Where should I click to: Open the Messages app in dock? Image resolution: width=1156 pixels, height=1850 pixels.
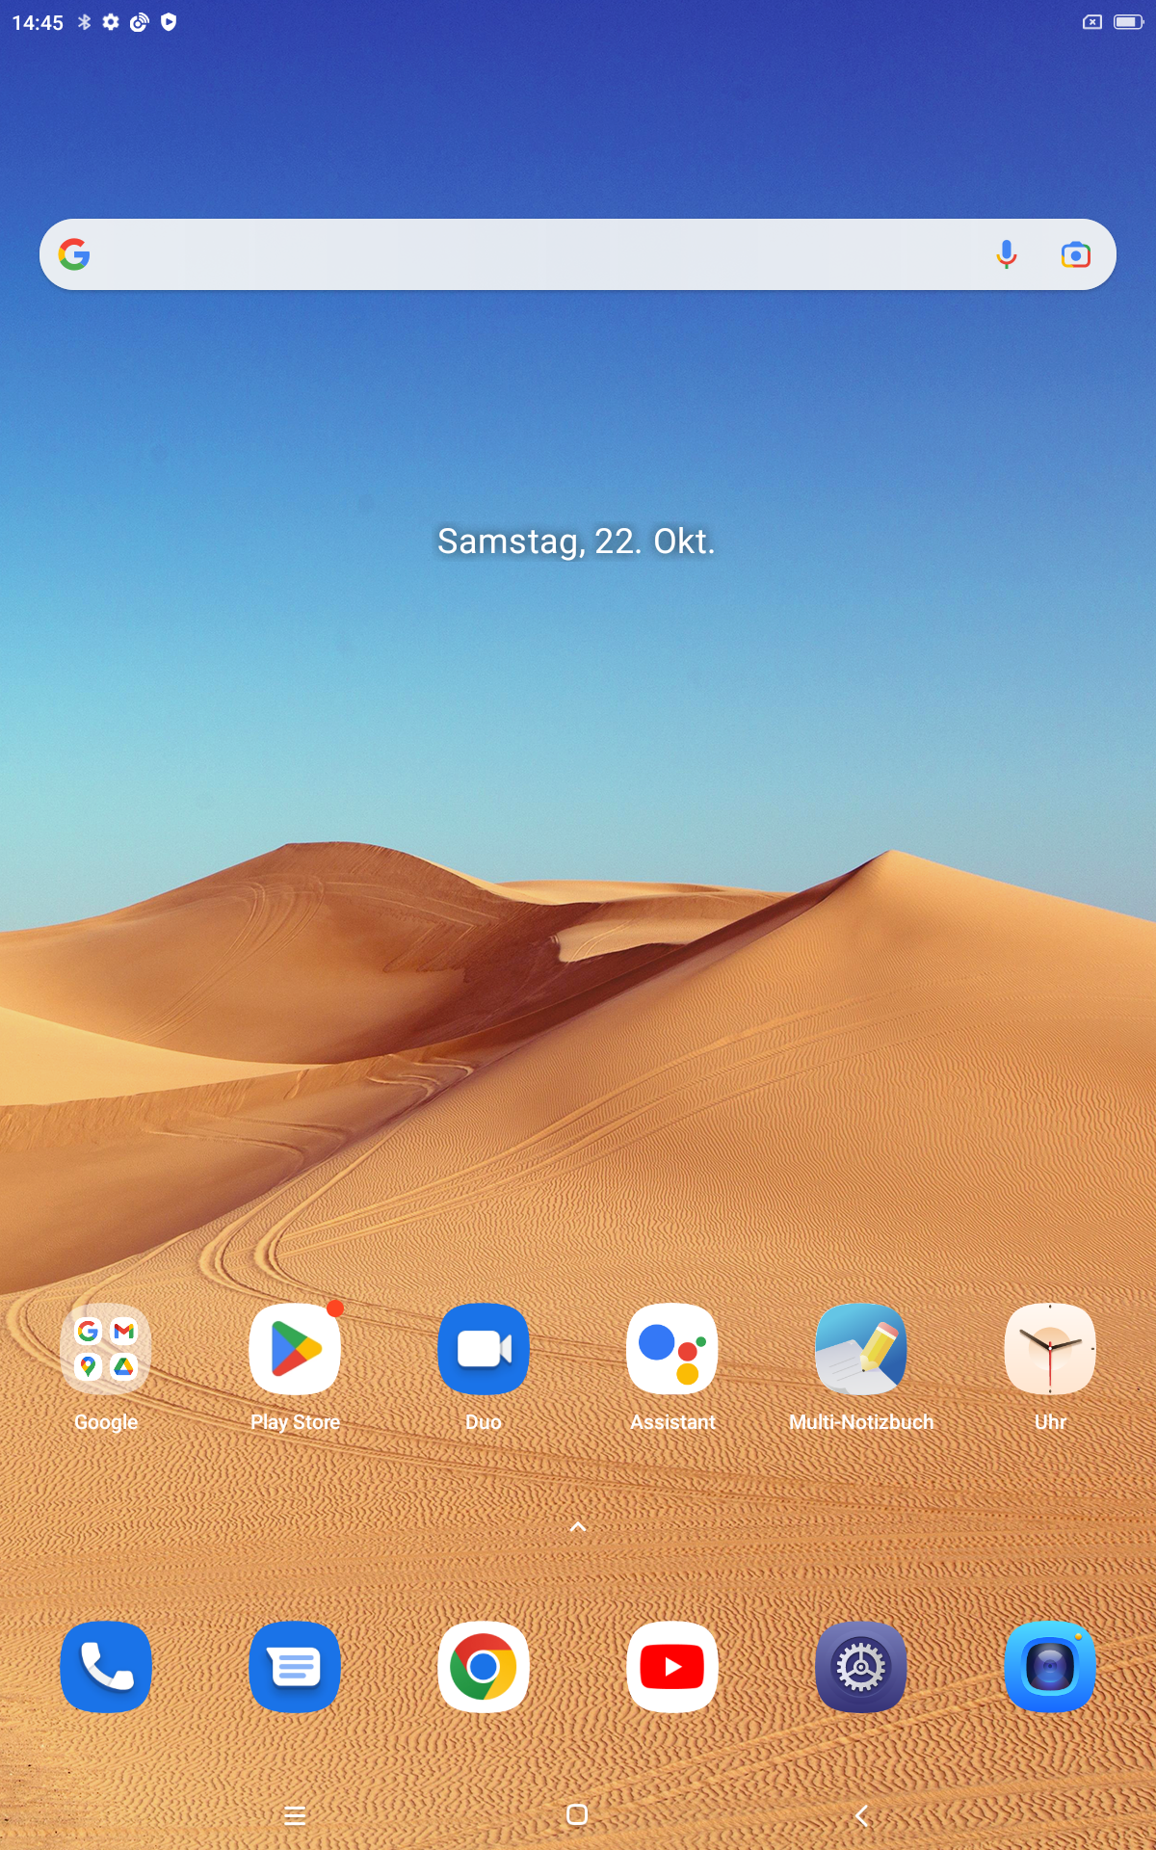click(x=295, y=1667)
